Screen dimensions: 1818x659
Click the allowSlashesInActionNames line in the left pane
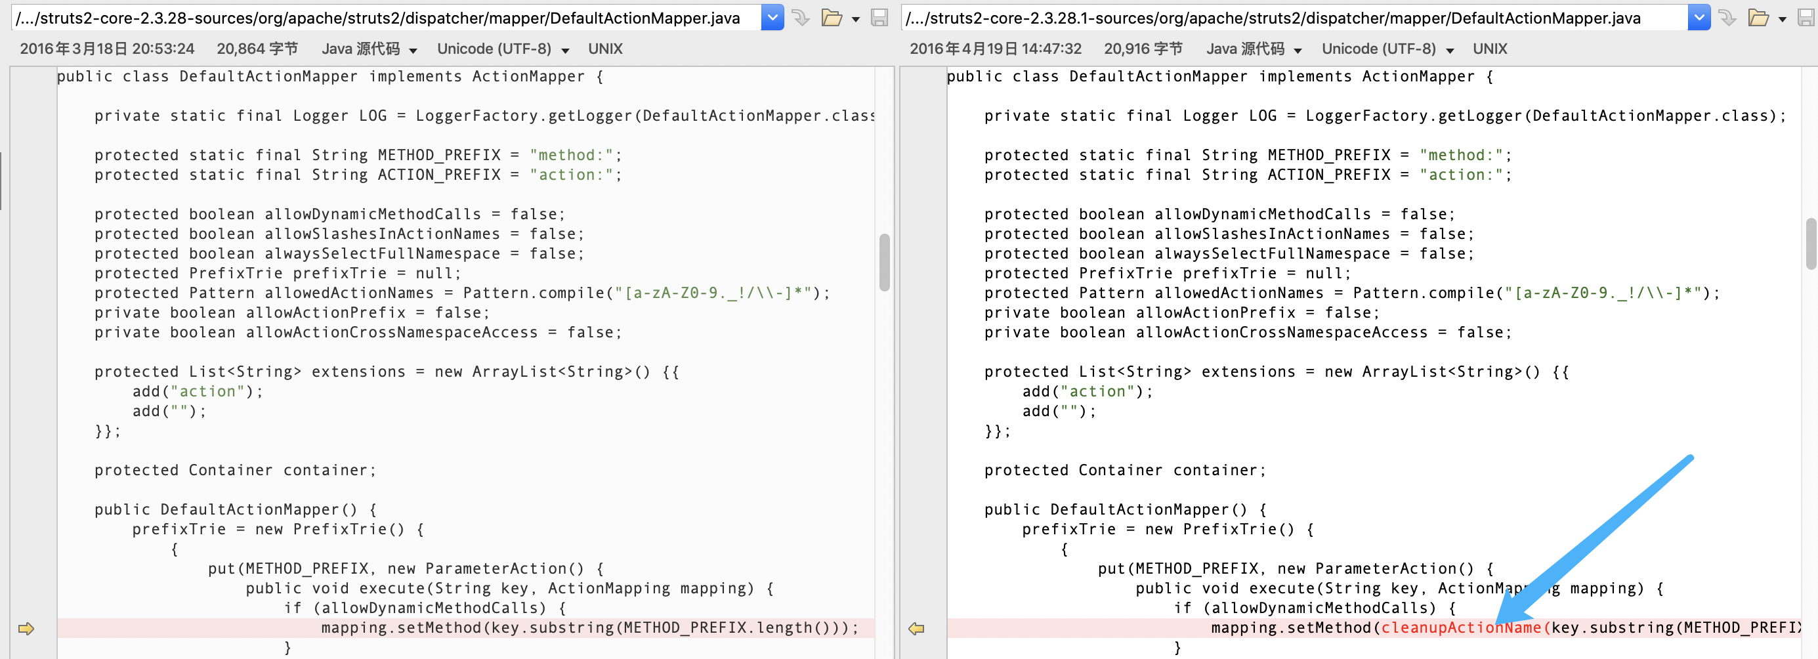(x=339, y=234)
